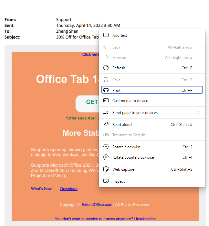The image size is (209, 226).
Task: Follow the Download link
Action: pos(69,189)
